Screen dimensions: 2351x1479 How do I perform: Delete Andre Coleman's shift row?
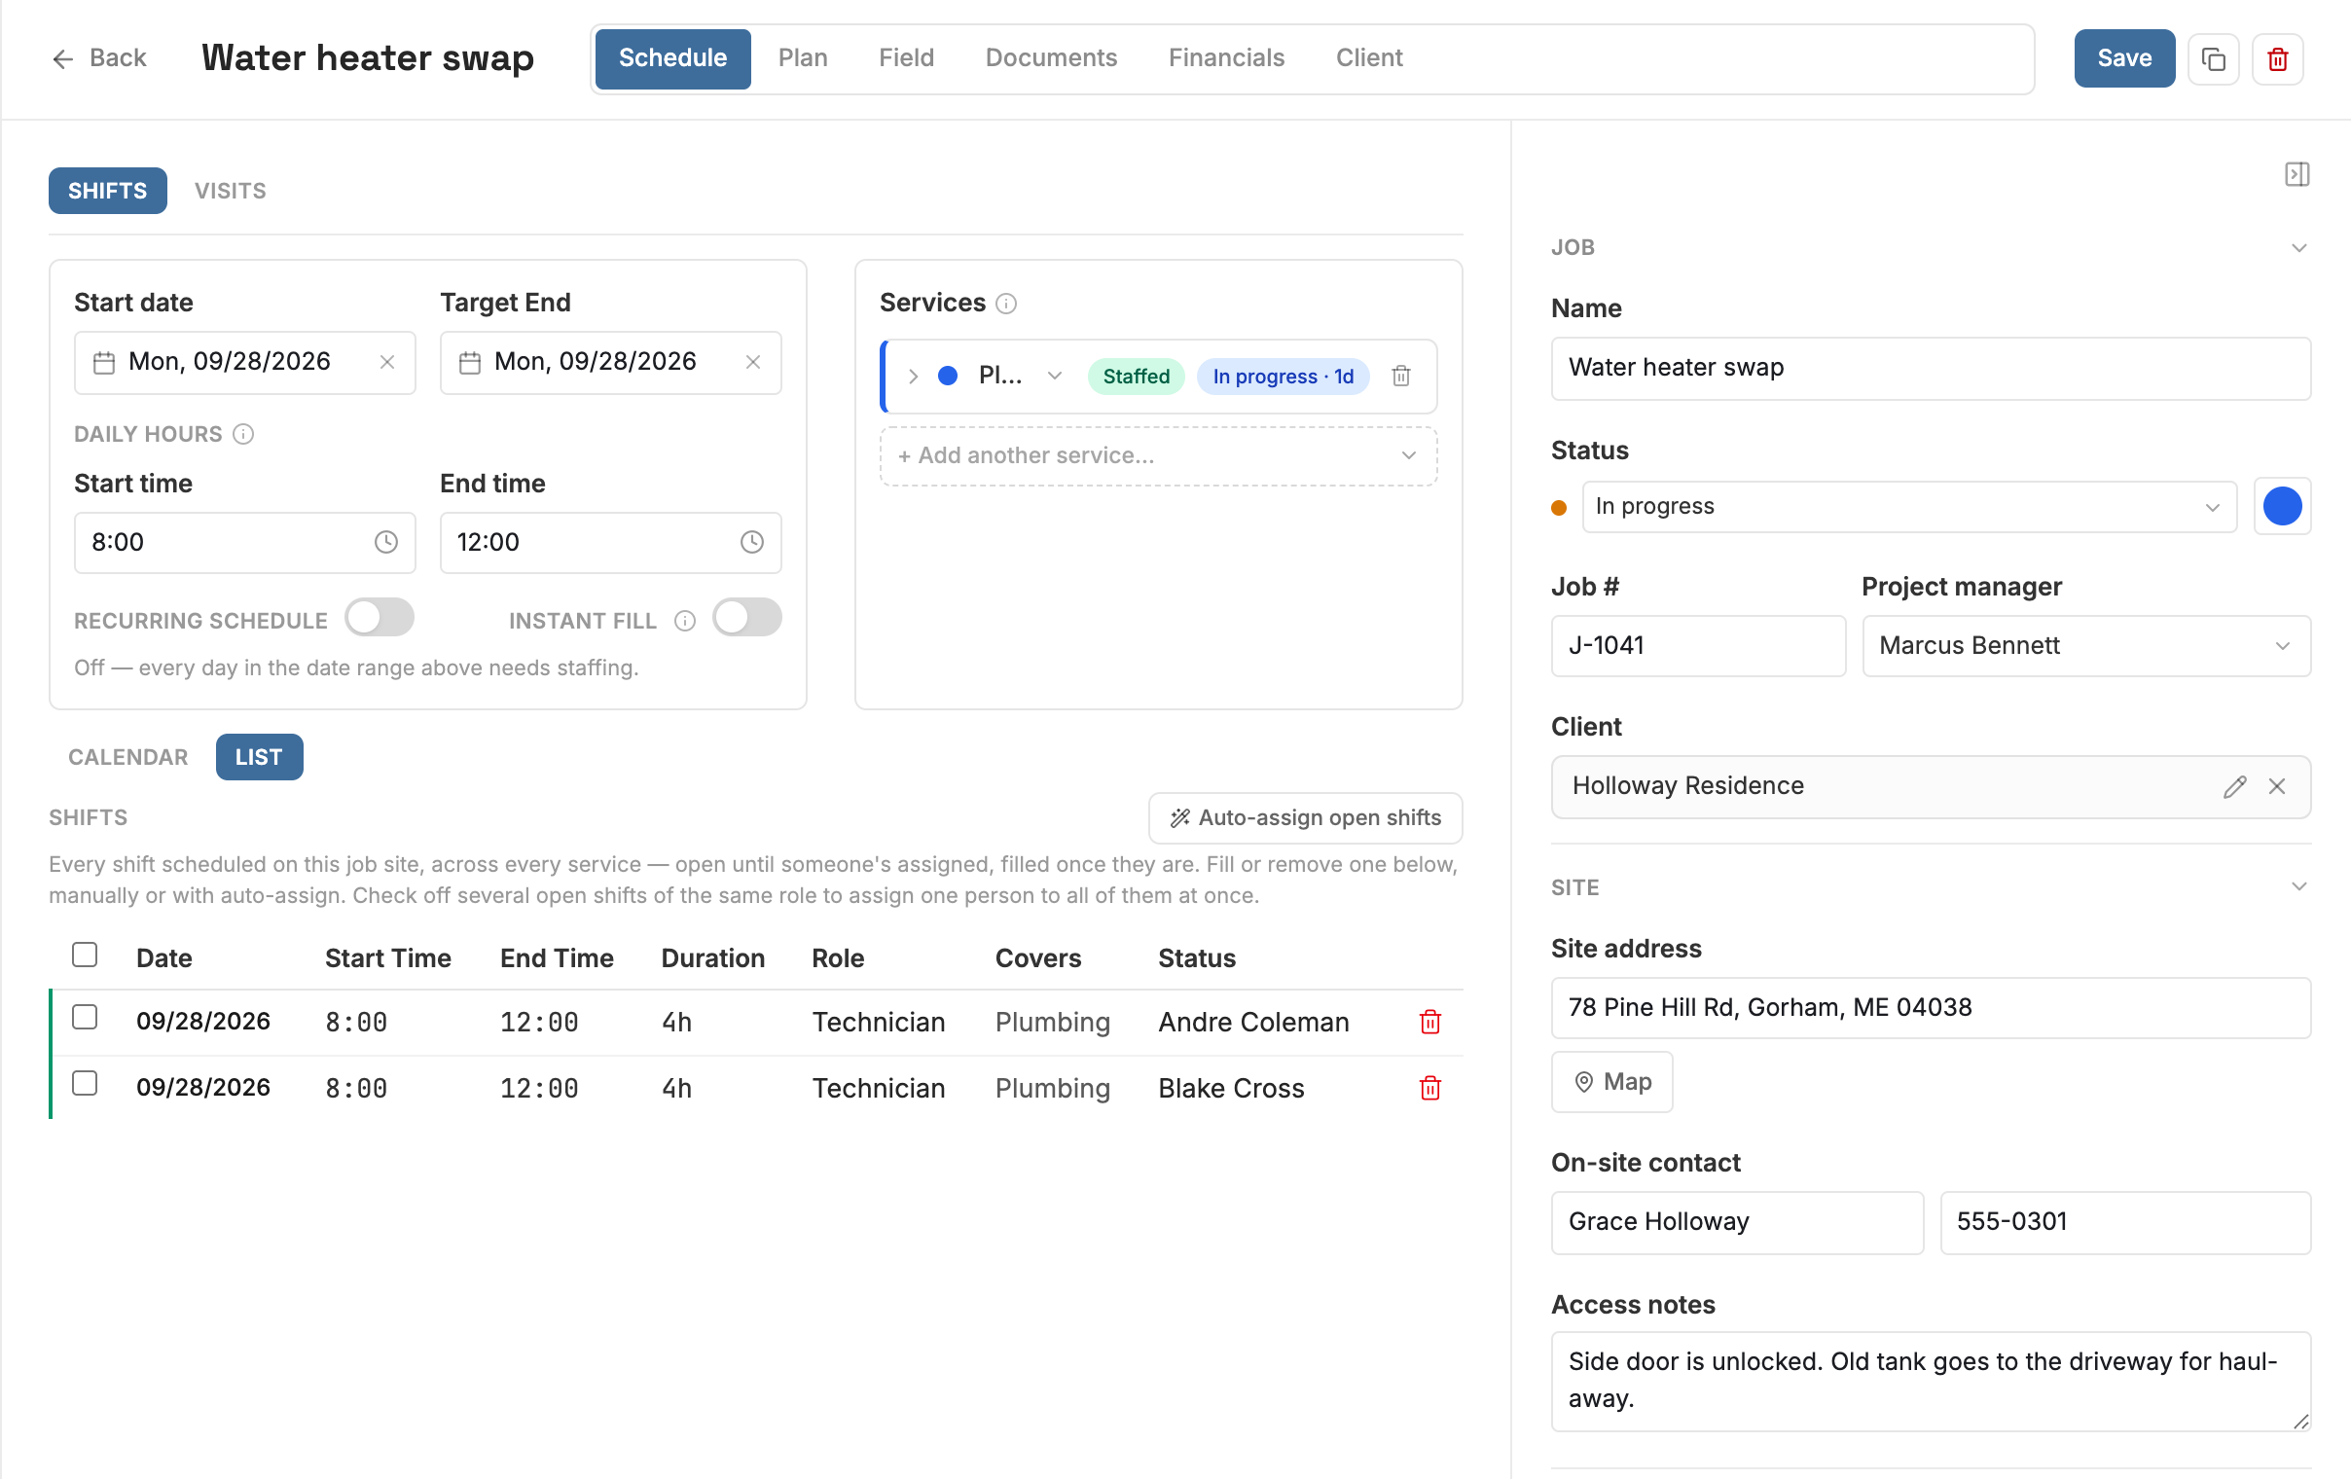coord(1429,1021)
